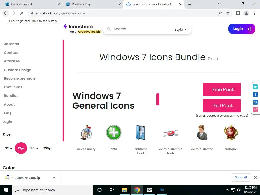Image resolution: width=260 pixels, height=195 pixels.
Task: Open the Dribbble social icon
Action: [x=255, y=110]
